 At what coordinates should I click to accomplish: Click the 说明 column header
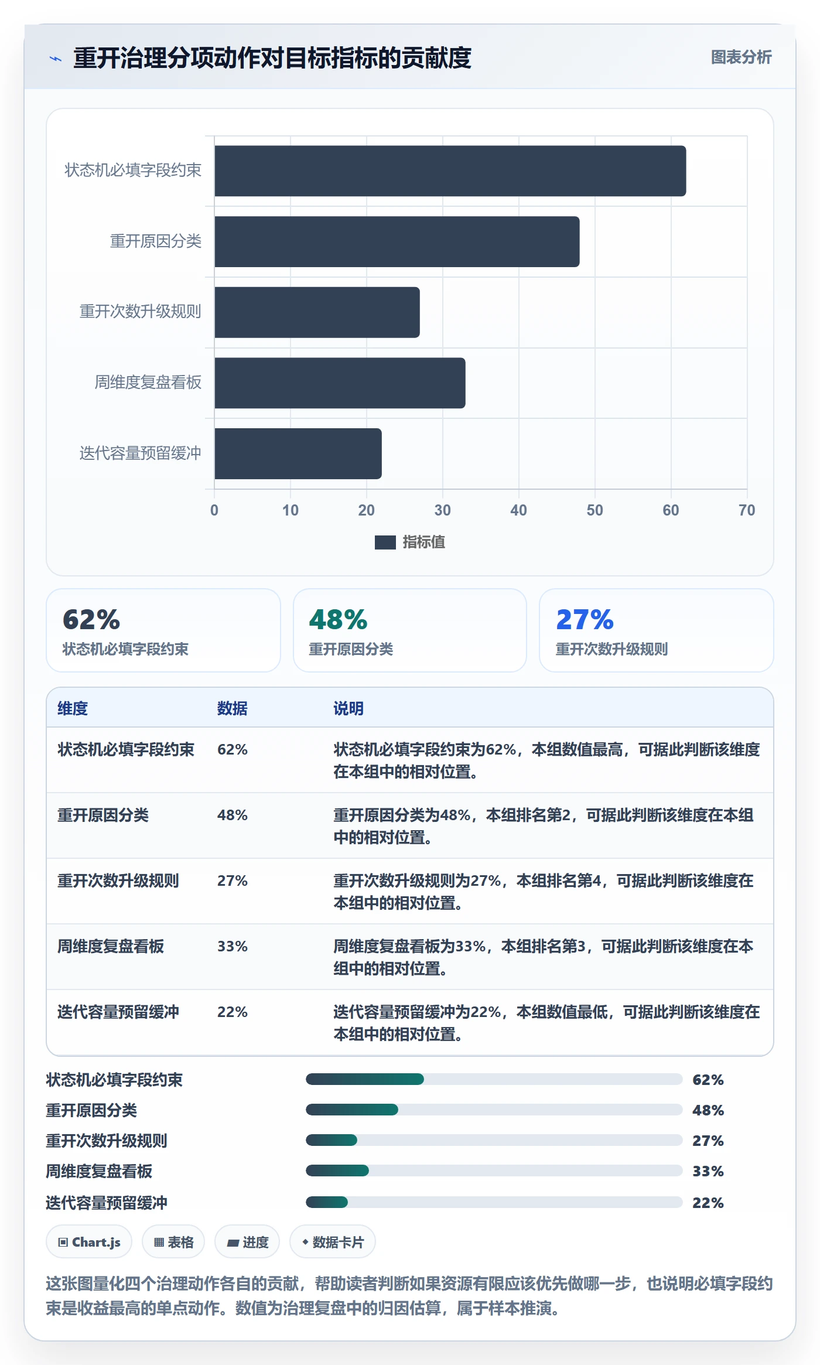(x=348, y=708)
